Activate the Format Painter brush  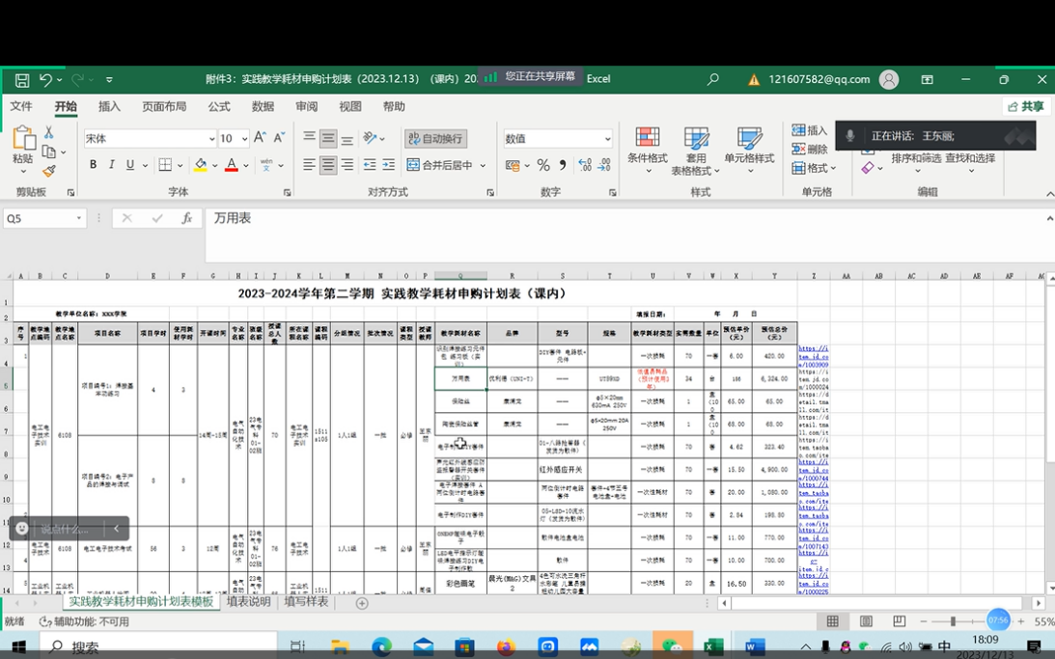click(48, 172)
